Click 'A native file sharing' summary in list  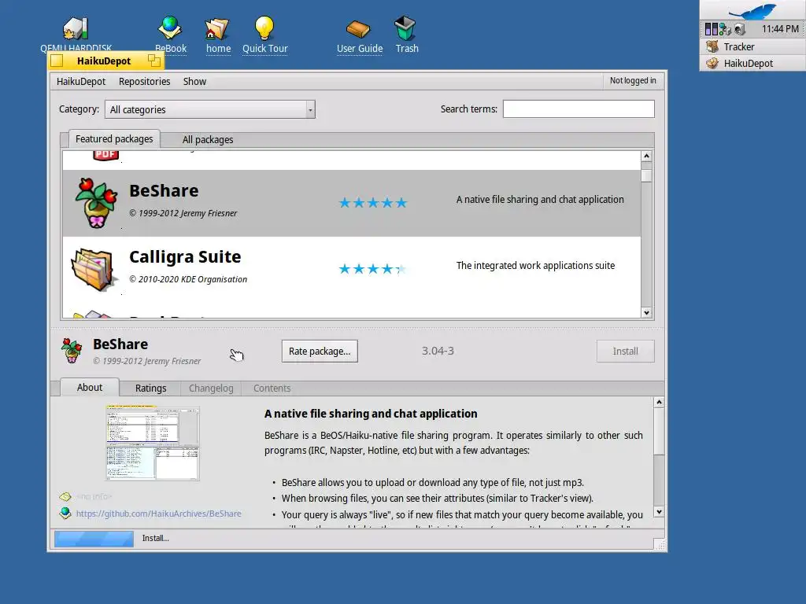pos(540,199)
